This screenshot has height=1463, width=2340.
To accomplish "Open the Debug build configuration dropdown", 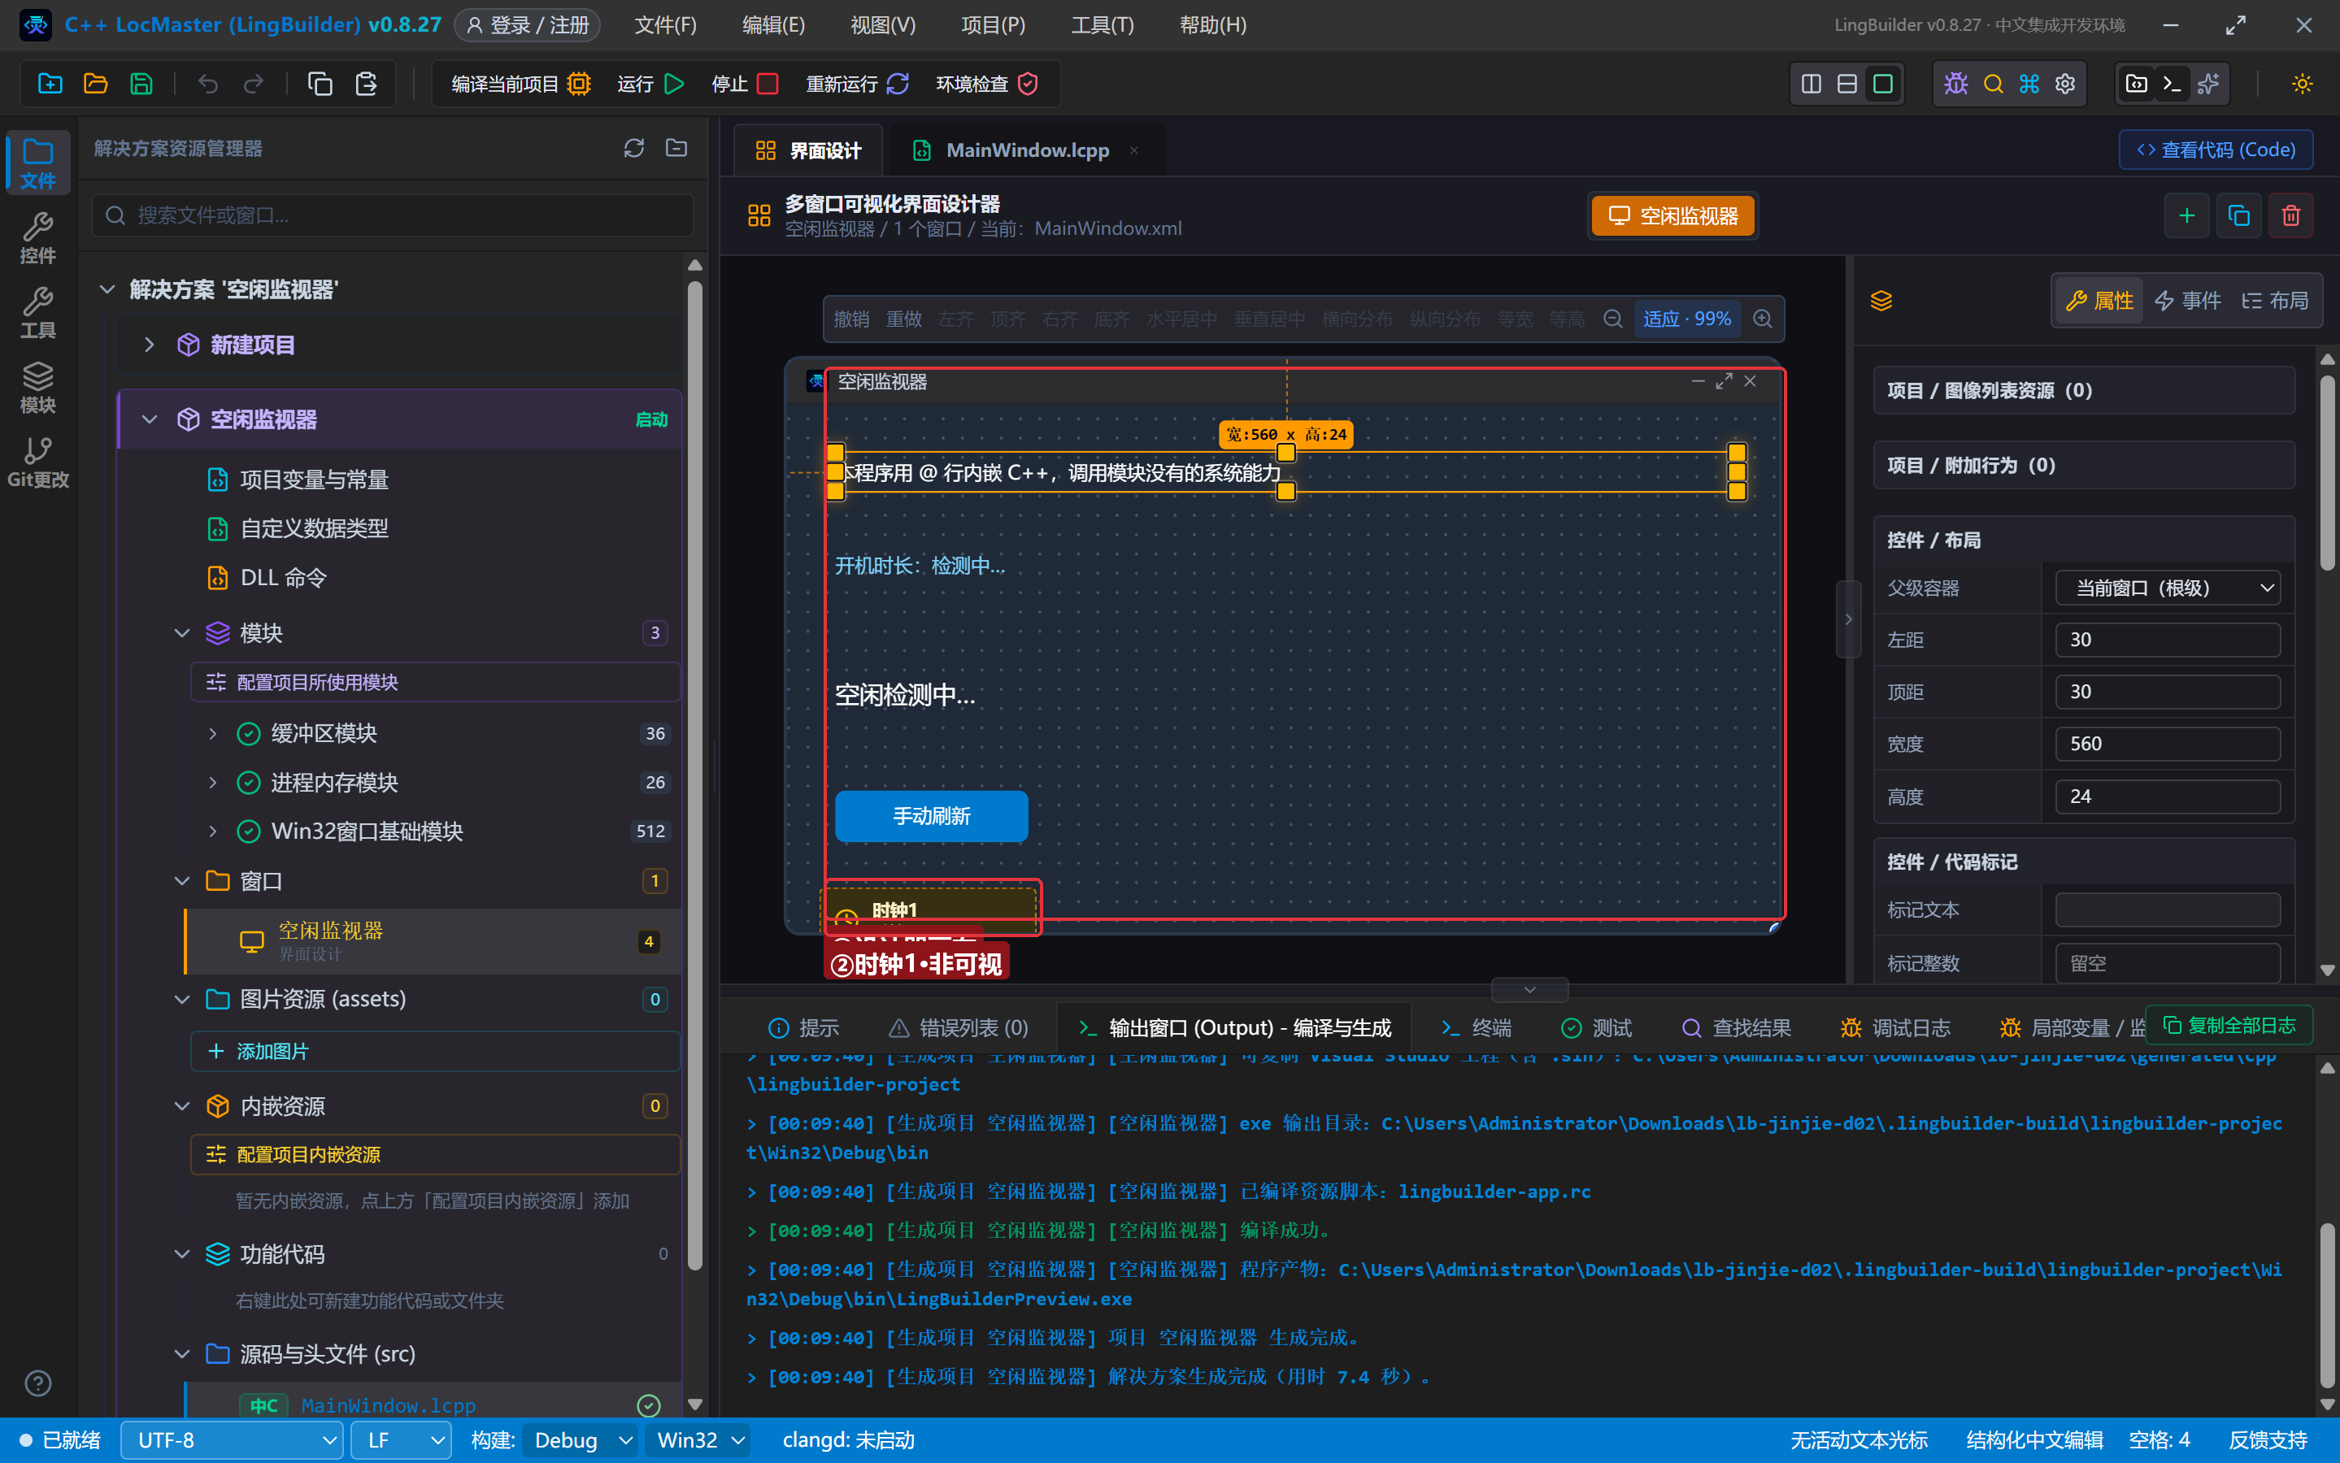I will (x=580, y=1441).
